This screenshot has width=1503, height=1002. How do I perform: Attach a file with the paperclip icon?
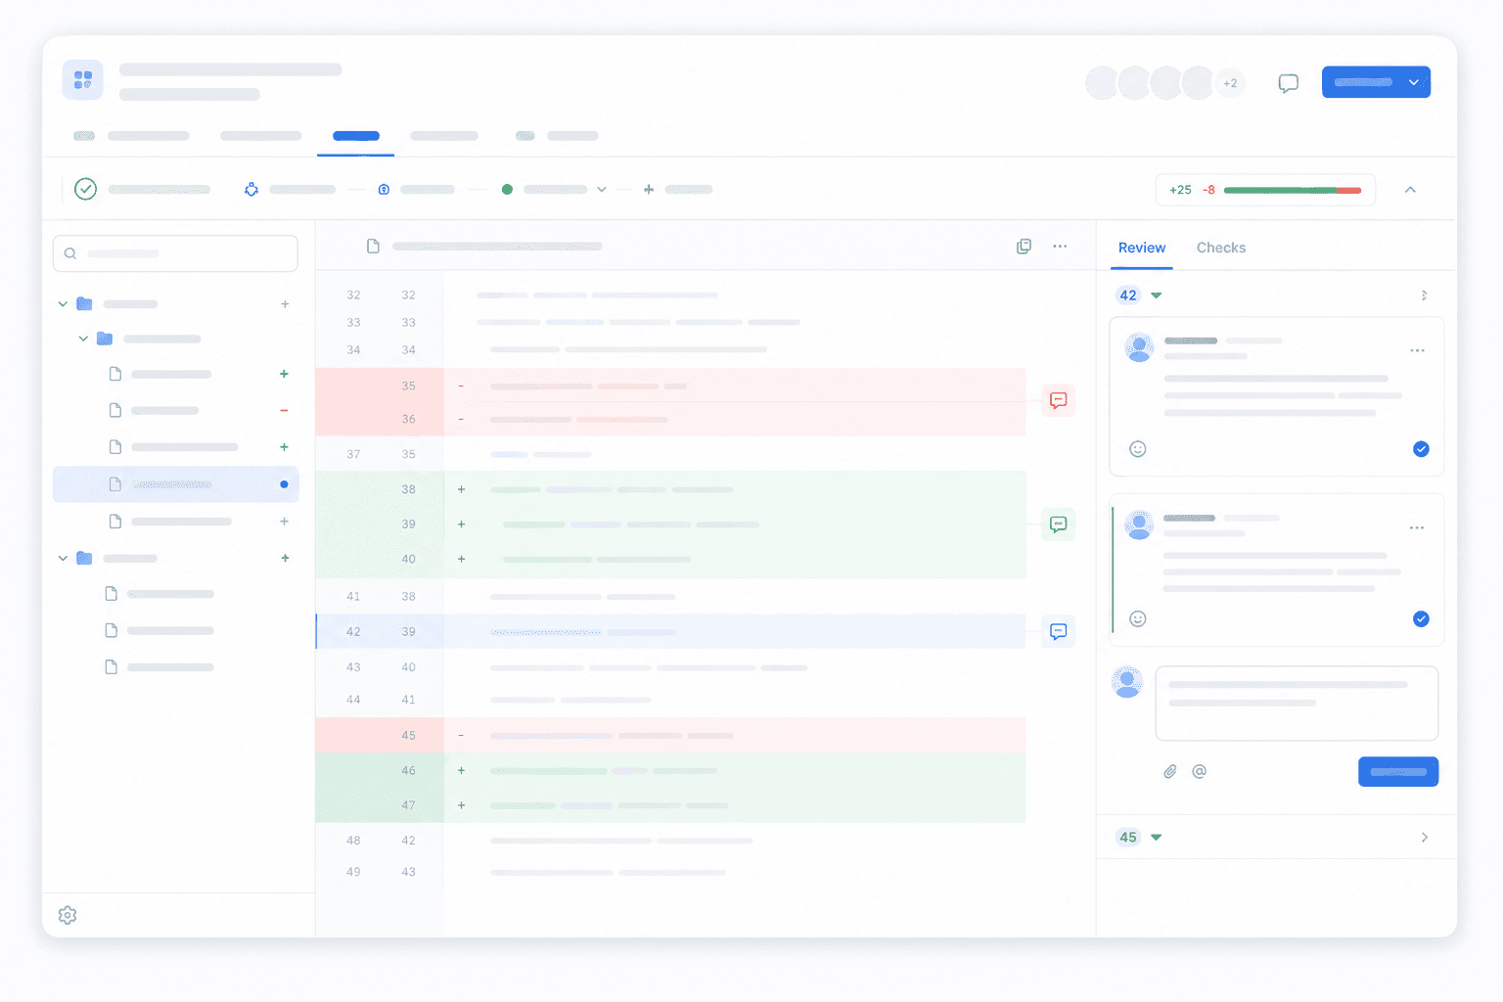pyautogui.click(x=1169, y=771)
